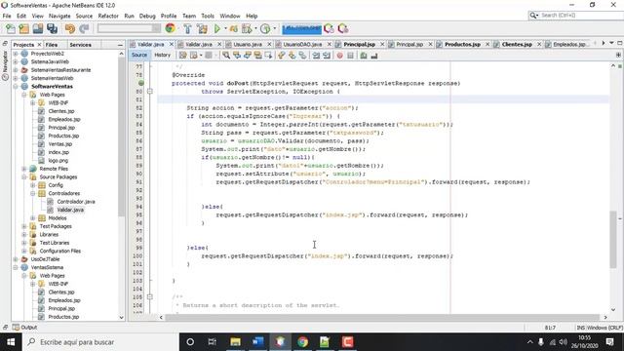
Task: Click the Profile Project toolbar icon
Action: click(265, 28)
